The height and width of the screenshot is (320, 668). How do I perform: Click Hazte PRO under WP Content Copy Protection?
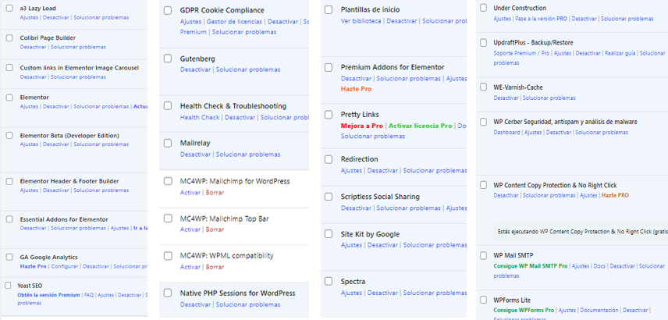pos(615,196)
